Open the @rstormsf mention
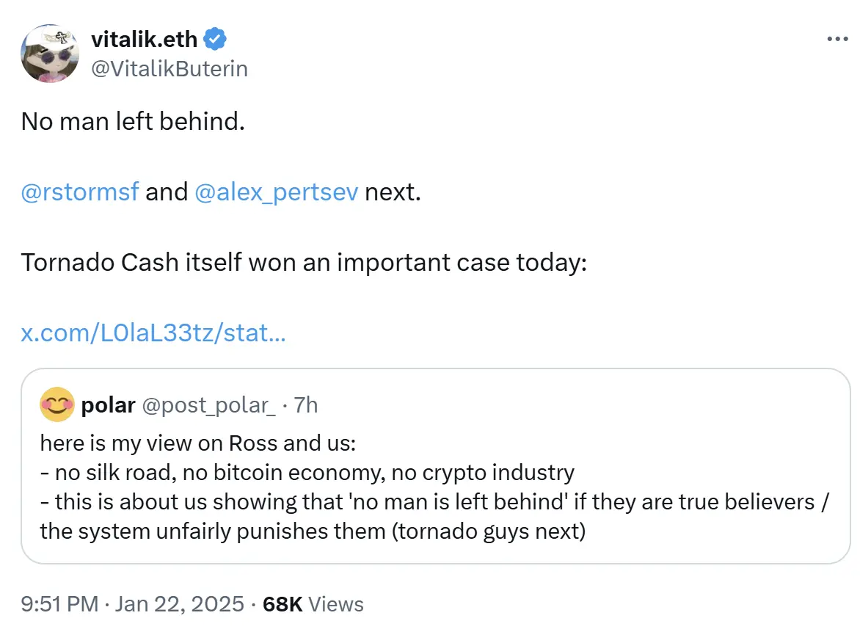Screen dimensions: 860x632 [x=80, y=192]
